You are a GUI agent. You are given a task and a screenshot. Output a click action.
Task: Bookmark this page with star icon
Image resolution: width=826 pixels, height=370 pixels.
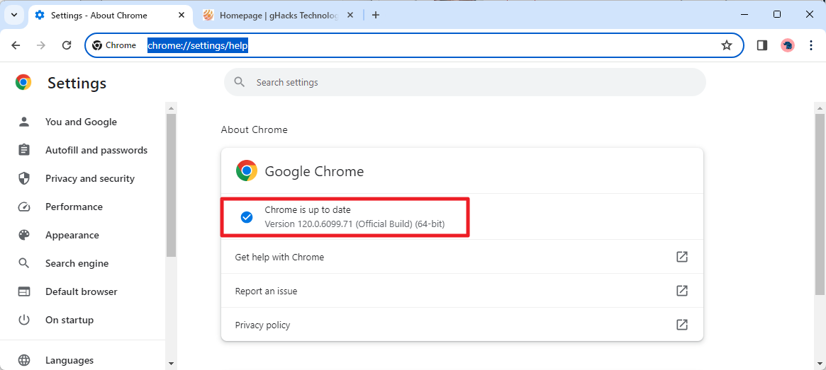coord(727,45)
